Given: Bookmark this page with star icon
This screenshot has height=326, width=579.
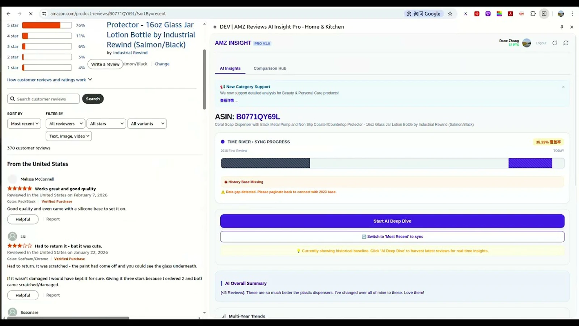Looking at the screenshot, I should coord(450,14).
